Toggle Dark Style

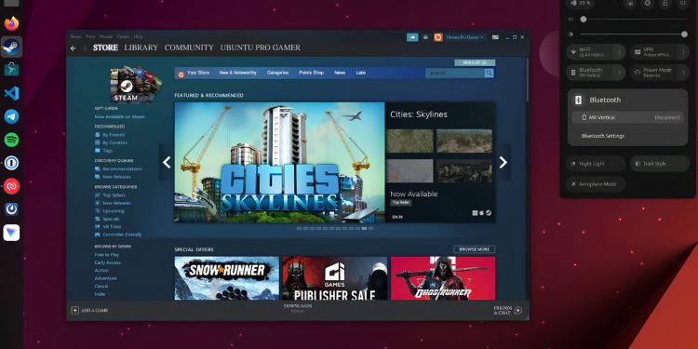[660, 164]
